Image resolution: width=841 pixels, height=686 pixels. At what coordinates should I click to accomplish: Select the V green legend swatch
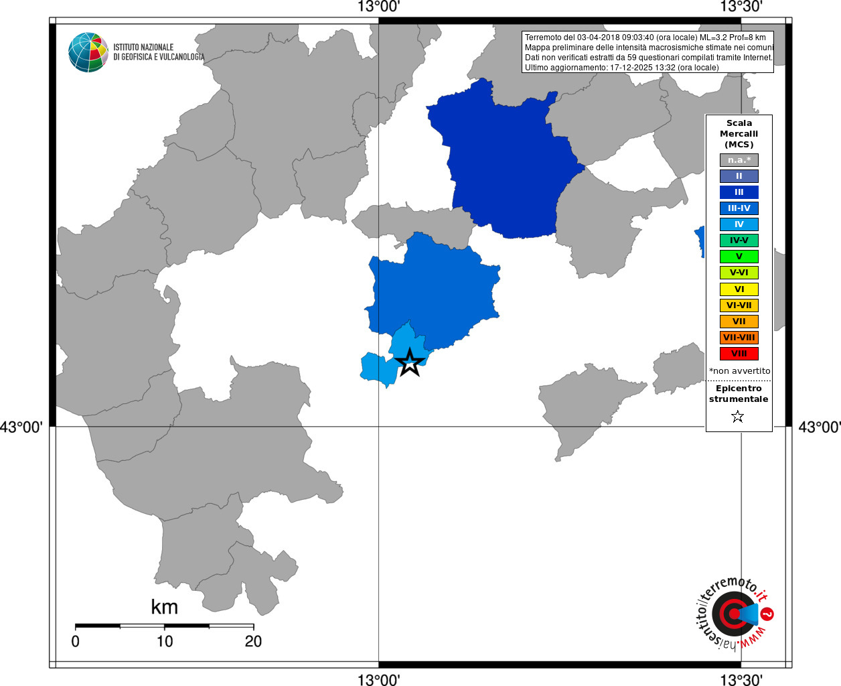tap(739, 257)
